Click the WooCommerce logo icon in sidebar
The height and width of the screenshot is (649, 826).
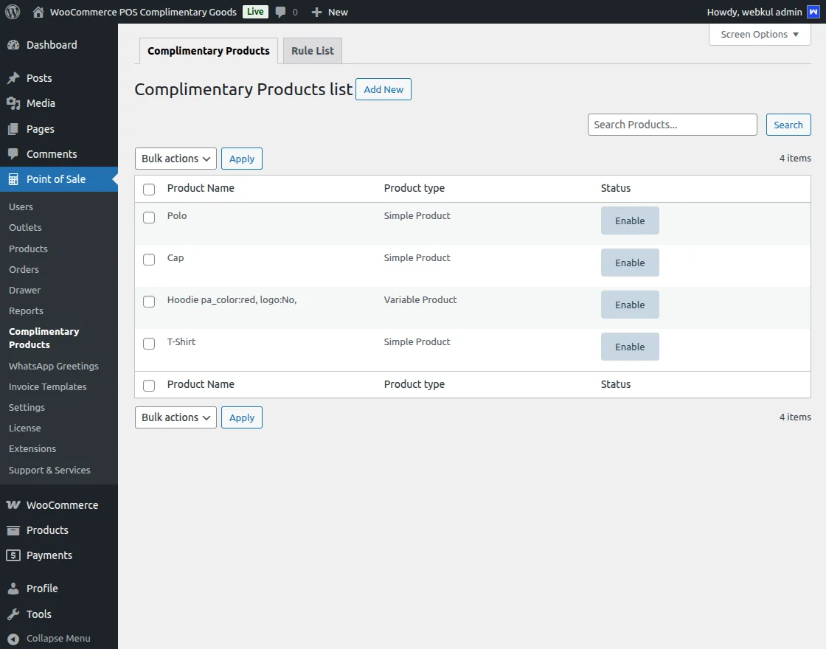tap(13, 505)
